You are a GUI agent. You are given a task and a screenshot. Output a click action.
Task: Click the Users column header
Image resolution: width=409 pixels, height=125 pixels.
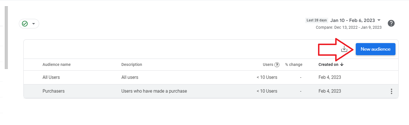tap(268, 64)
